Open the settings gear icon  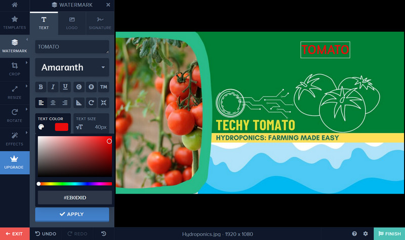pyautogui.click(x=366, y=234)
